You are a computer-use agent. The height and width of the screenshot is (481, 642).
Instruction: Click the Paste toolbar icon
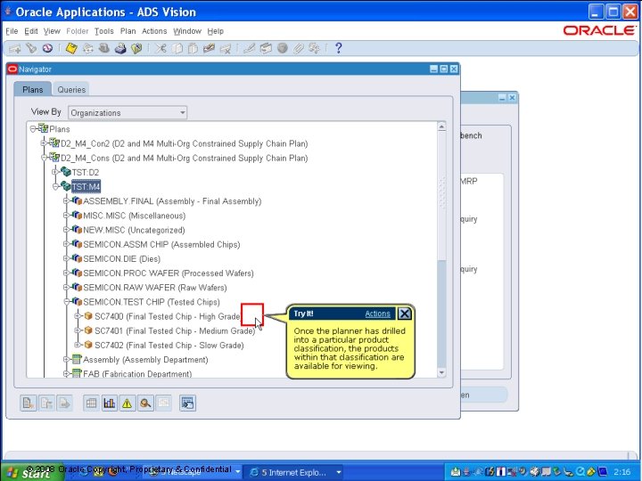click(193, 49)
